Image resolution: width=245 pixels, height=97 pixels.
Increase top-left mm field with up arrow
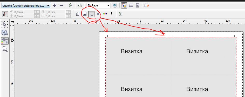click(x=38, y=12)
